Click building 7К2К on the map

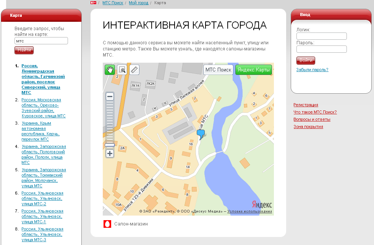[150, 84]
